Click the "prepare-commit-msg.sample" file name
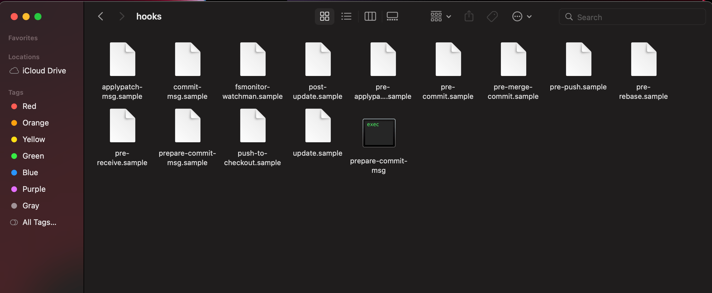The width and height of the screenshot is (712, 293). (x=187, y=158)
